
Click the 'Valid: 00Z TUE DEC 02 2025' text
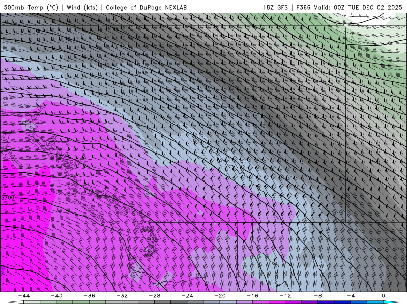358,7
